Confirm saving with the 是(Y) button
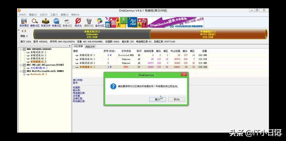The image size is (286, 141). (157, 99)
